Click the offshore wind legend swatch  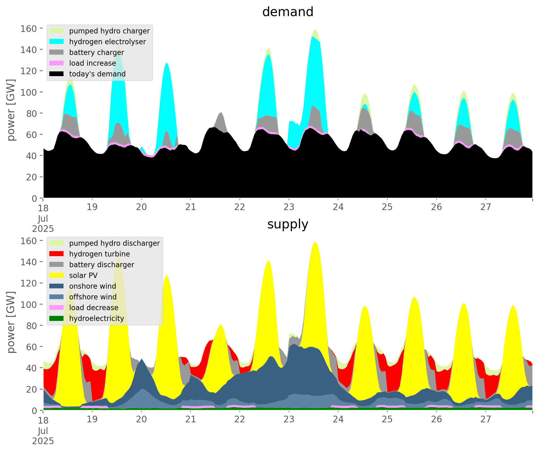(x=57, y=297)
